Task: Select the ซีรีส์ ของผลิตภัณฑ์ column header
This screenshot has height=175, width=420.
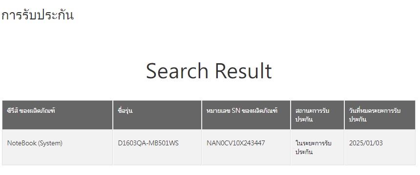Action: coord(57,115)
